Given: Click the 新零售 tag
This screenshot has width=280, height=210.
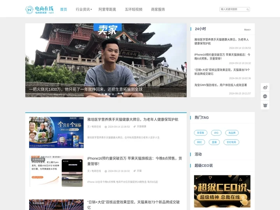Looking at the screenshot, I should [201, 133].
